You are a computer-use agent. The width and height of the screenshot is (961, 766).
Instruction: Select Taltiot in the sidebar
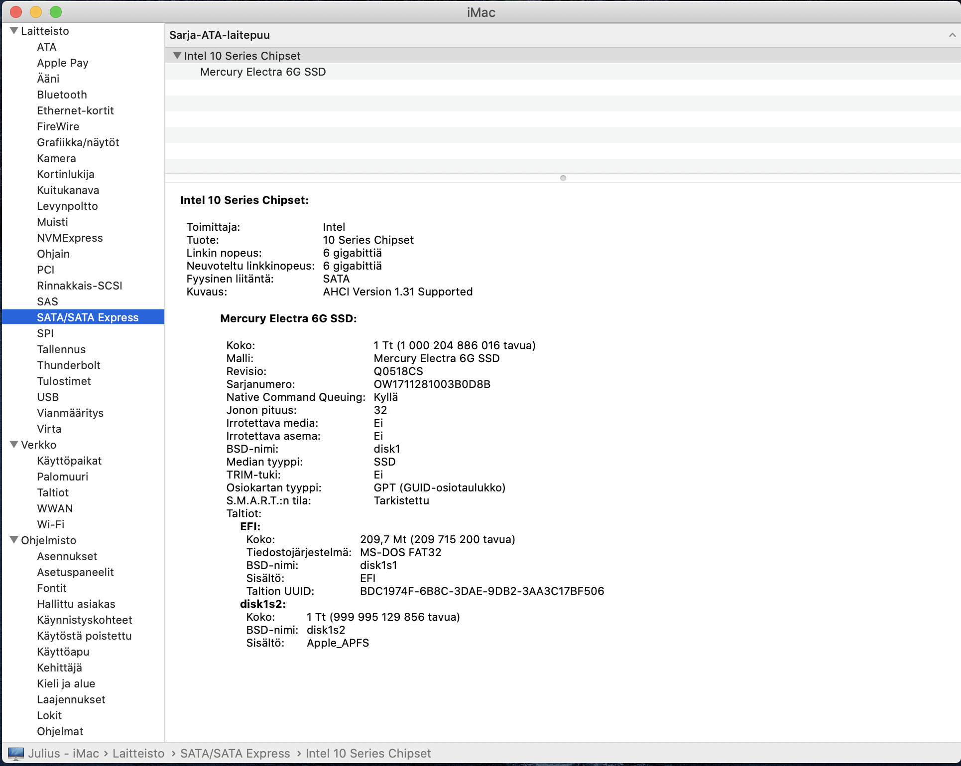[53, 492]
